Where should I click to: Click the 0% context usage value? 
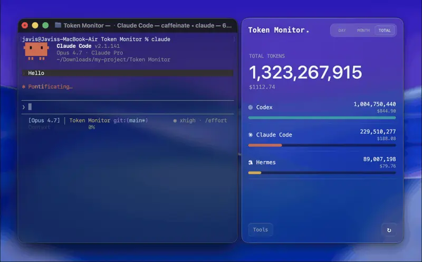pos(91,127)
